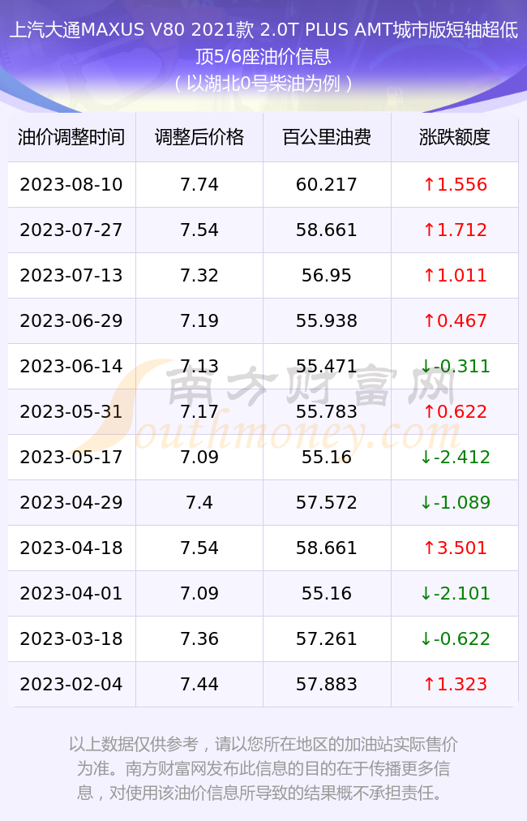The width and height of the screenshot is (527, 821).
Task: Click the red ↑1.556 change value
Action: click(x=455, y=184)
